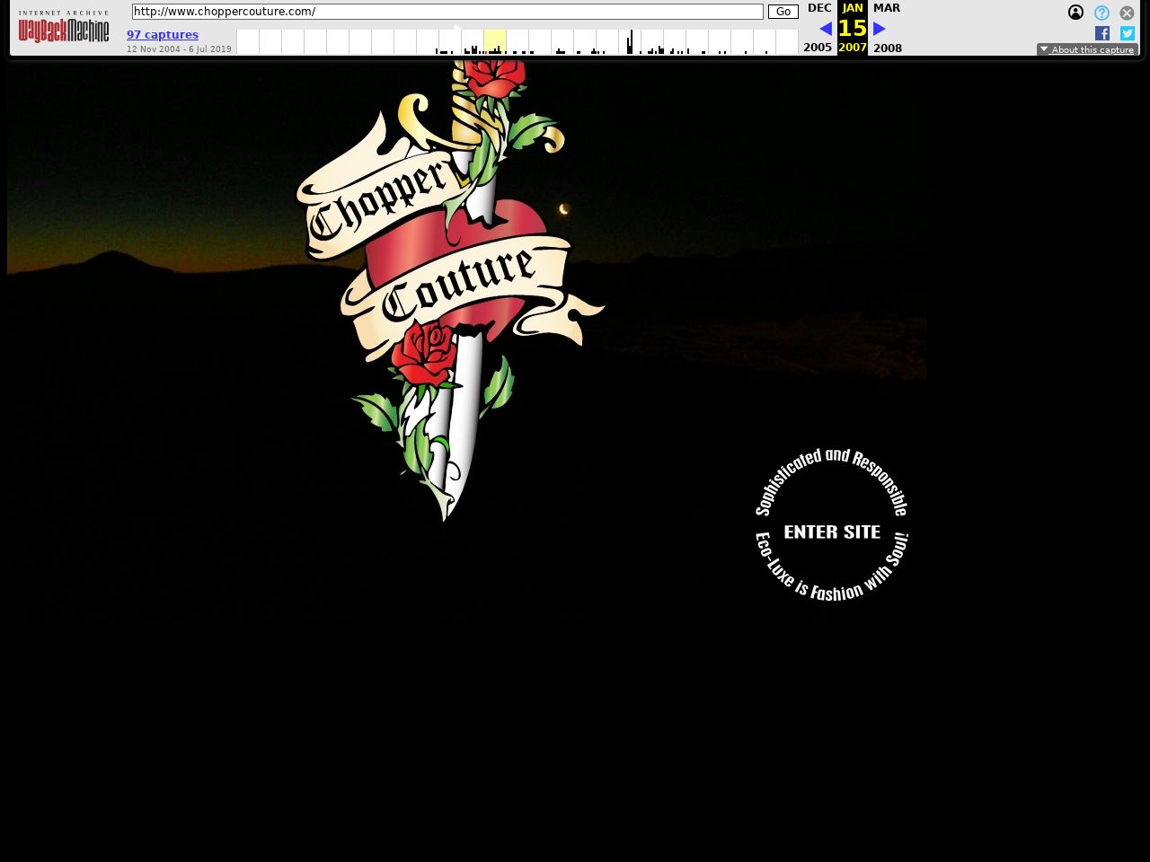Jump to DEC 2005 capture
Screen dimensions: 1150x862
pyautogui.click(x=818, y=8)
